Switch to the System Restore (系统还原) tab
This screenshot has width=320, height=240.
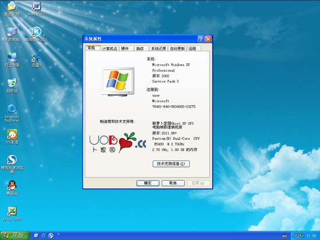coord(159,49)
